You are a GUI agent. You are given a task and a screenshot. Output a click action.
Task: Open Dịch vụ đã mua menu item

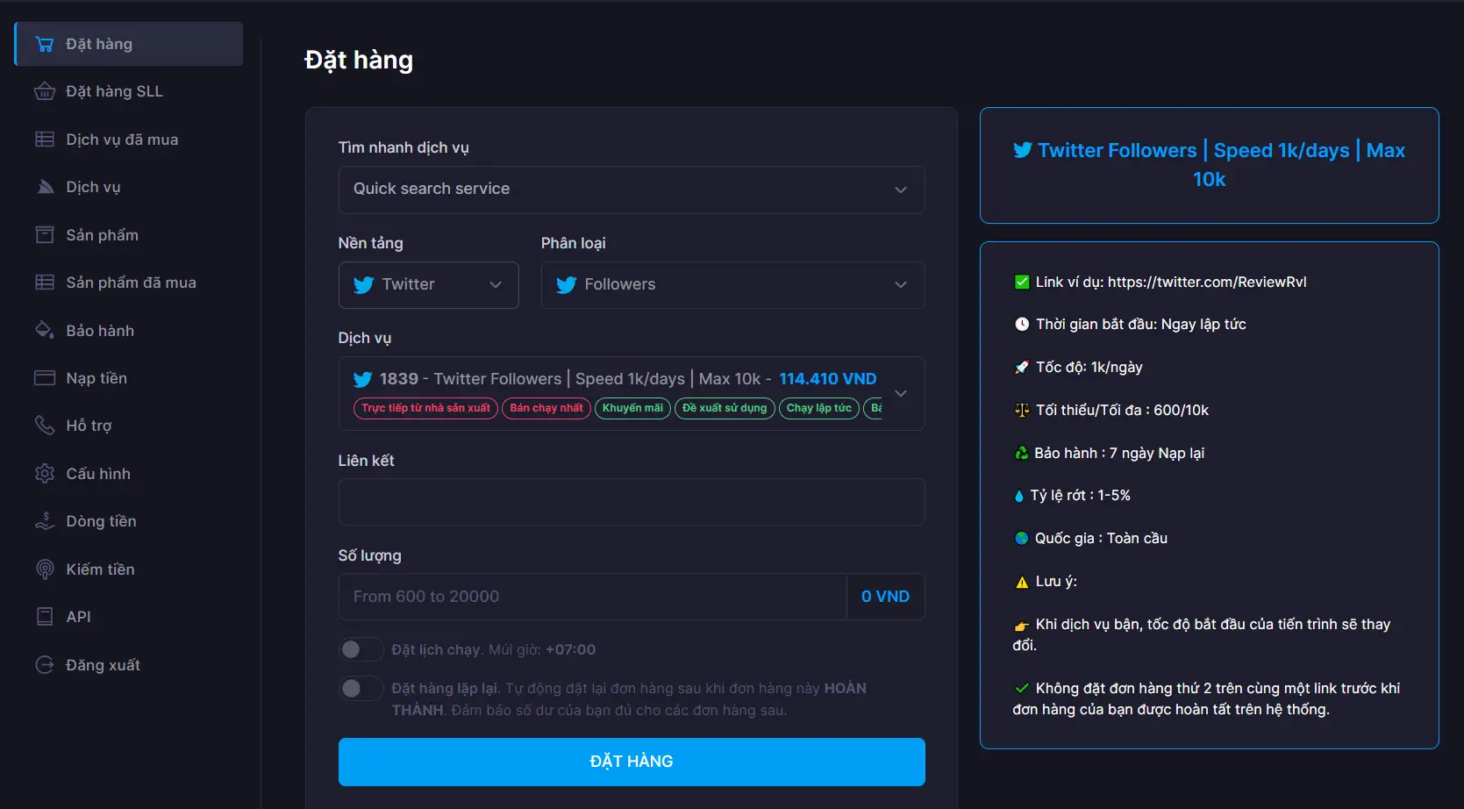pyautogui.click(x=122, y=140)
